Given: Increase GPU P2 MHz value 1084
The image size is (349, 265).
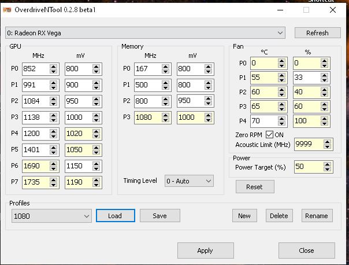Looking at the screenshot, I should [x=53, y=99].
